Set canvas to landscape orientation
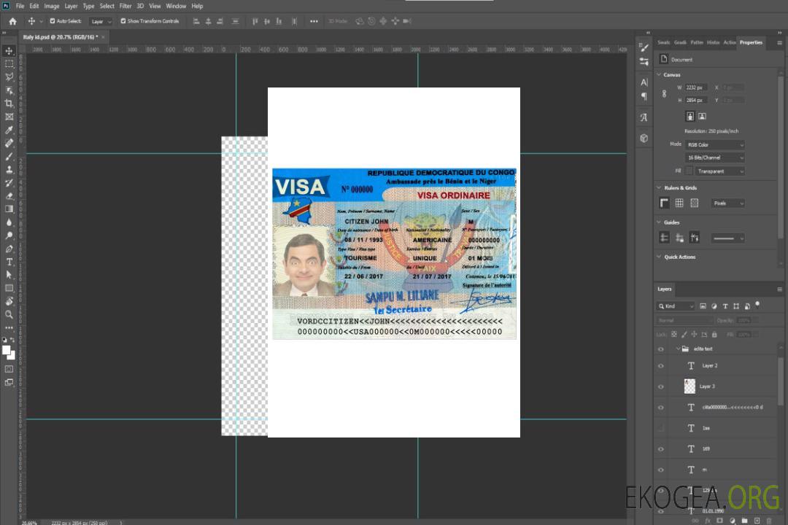This screenshot has height=525, width=788. click(702, 117)
